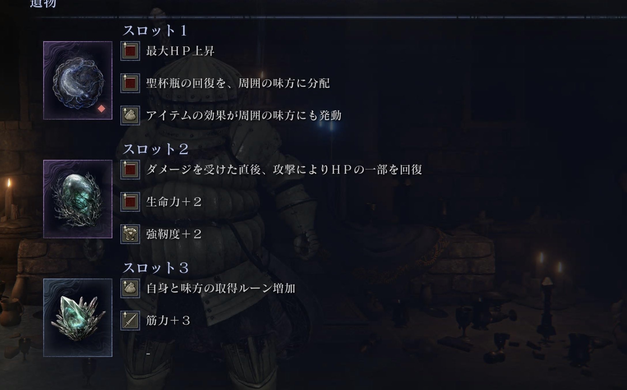Click the pouch icon beside アイテムの効果が周囲の味方にも発動
Screen dimensions: 627x390
click(130, 116)
